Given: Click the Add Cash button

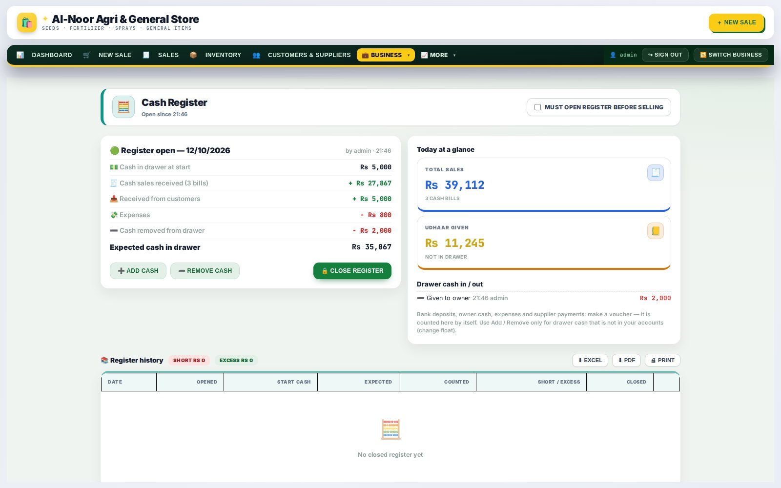Looking at the screenshot, I should [x=138, y=271].
